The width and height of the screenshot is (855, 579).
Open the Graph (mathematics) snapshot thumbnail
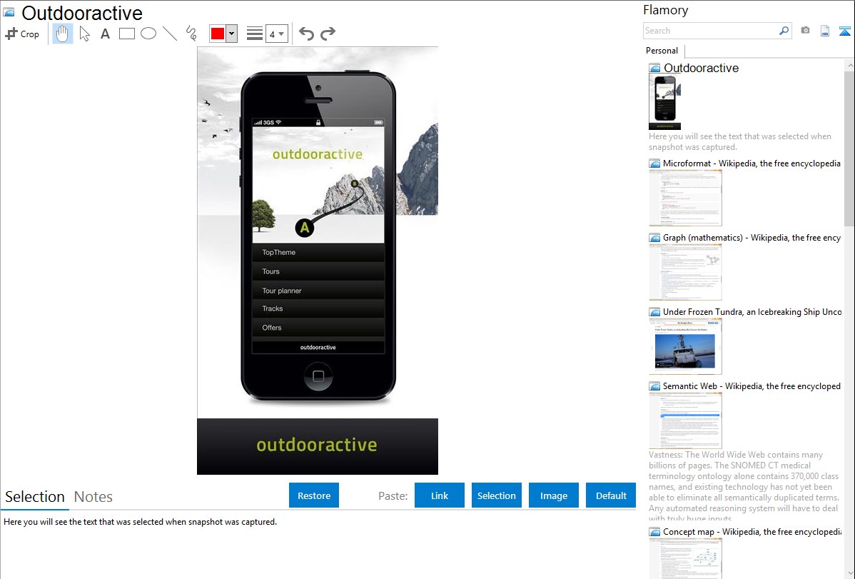(685, 272)
